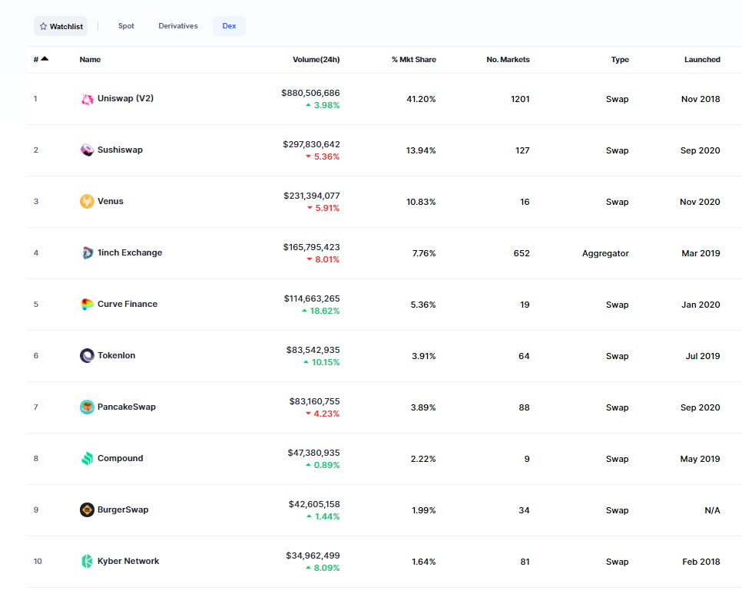The image size is (742, 600).
Task: Click the 1201 markets count
Action: pyautogui.click(x=520, y=99)
